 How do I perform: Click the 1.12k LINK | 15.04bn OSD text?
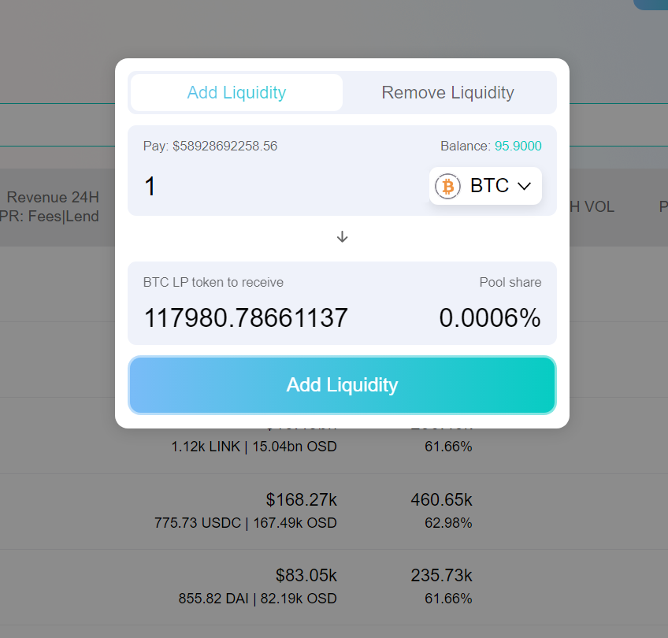click(x=254, y=447)
